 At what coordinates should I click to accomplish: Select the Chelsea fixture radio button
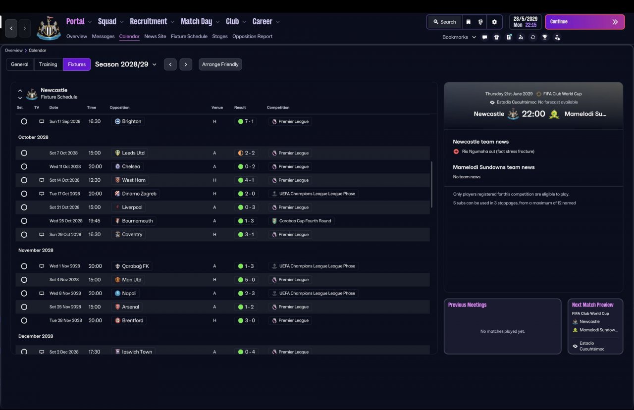coord(24,166)
